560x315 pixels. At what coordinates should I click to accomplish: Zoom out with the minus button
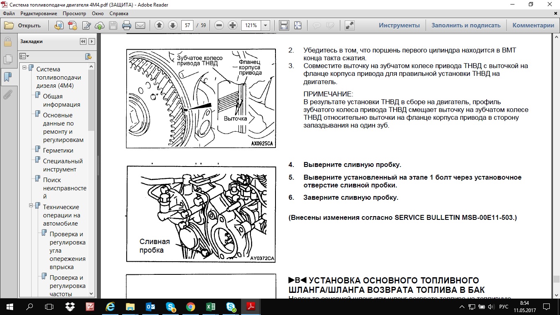pos(219,25)
